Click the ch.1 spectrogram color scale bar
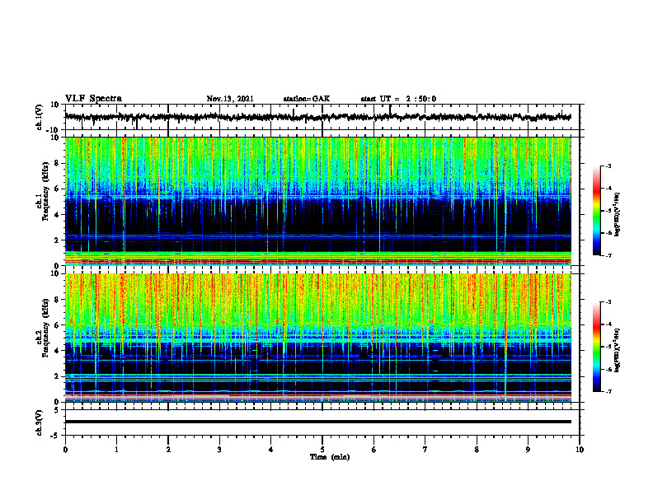The image size is (653, 504). (x=596, y=211)
